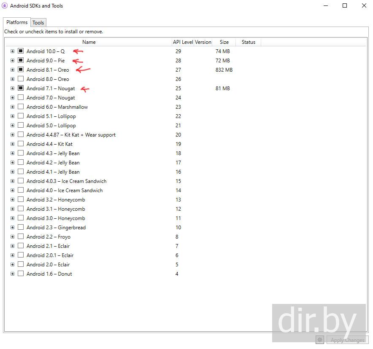Click the Status column header
This screenshot has height=349, width=373.
249,42
